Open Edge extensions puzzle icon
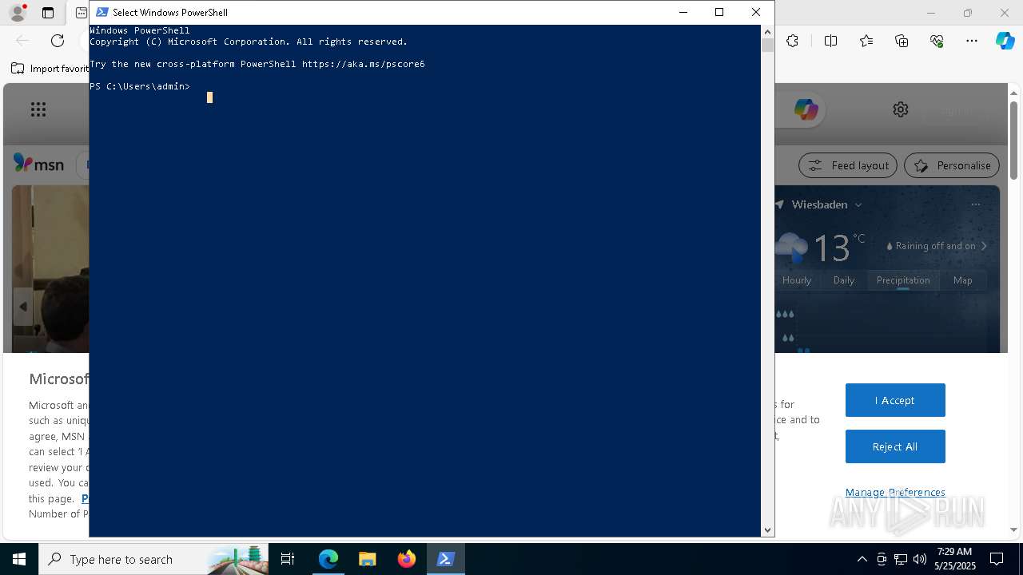This screenshot has width=1023, height=575. (x=792, y=41)
